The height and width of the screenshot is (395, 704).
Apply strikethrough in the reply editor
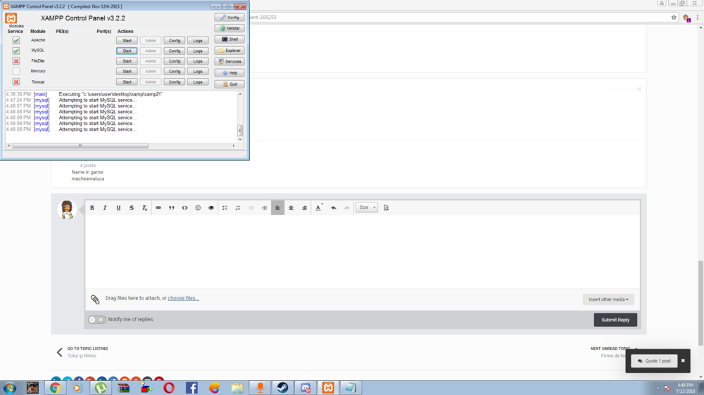[x=132, y=207]
